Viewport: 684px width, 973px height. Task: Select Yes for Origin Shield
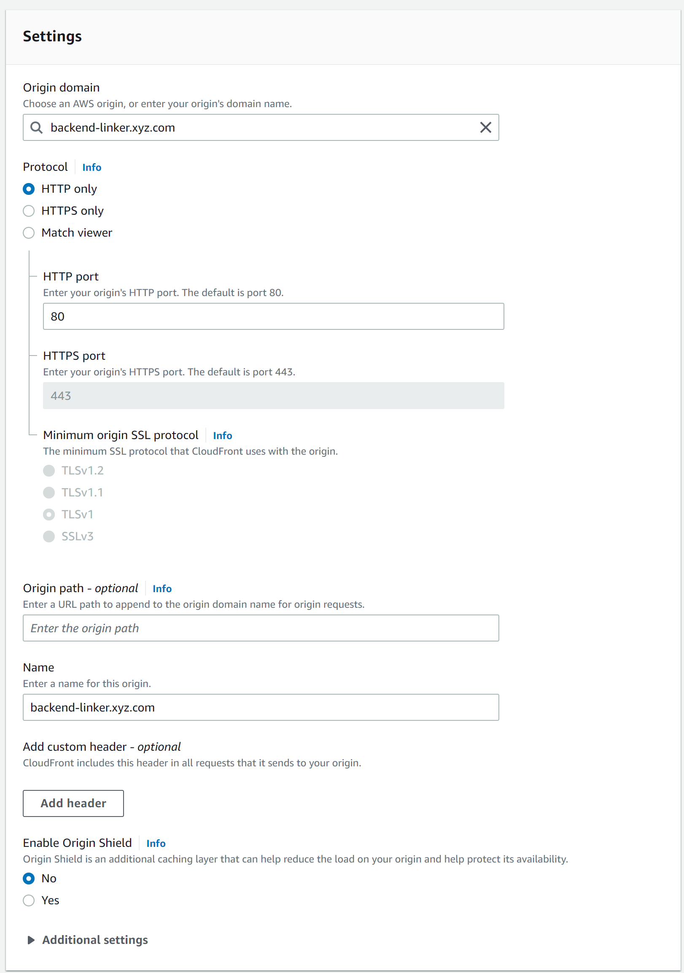[29, 900]
